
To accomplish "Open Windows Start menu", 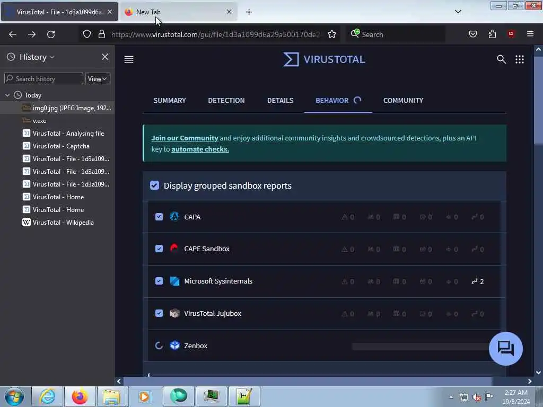I will (14, 396).
